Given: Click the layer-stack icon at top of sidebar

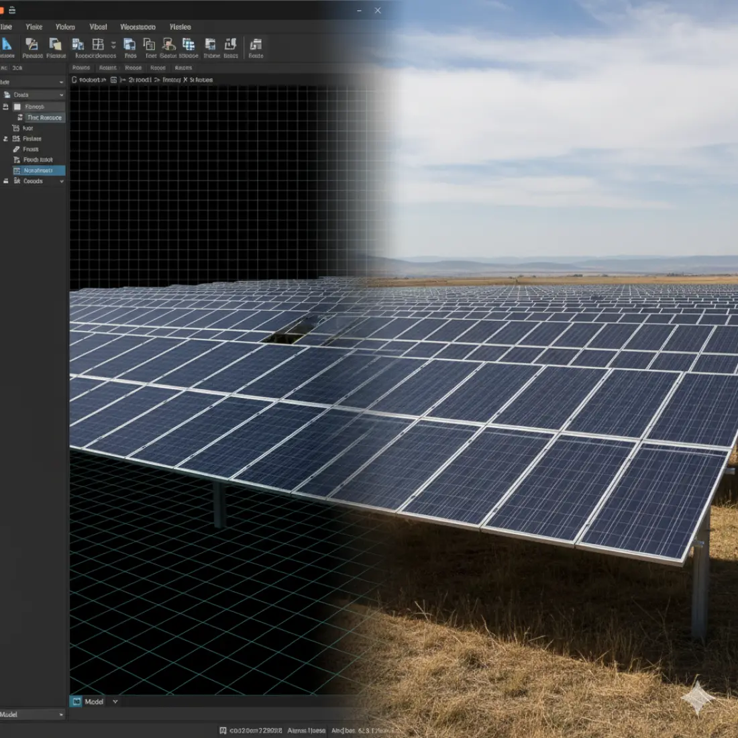Looking at the screenshot, I should [x=6, y=95].
